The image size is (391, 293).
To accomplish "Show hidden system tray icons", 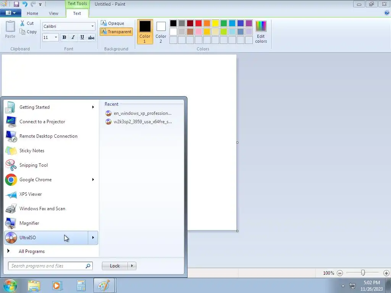I will click(343, 286).
